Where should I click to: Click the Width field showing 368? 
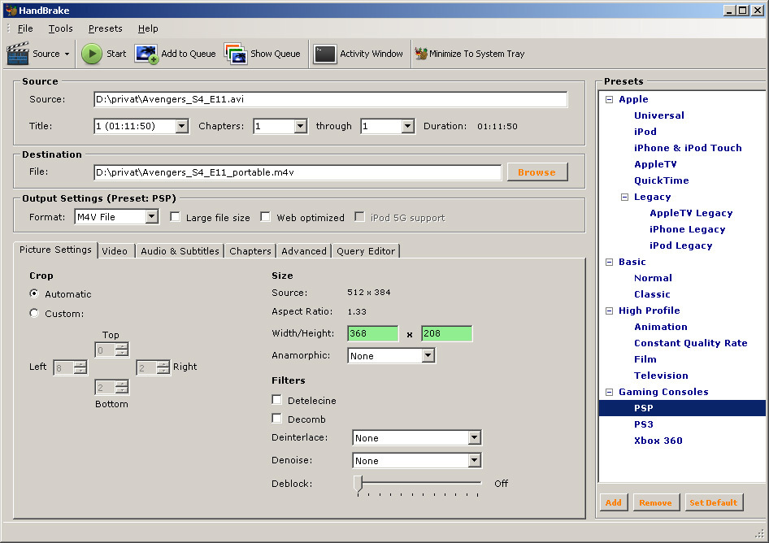click(x=373, y=333)
